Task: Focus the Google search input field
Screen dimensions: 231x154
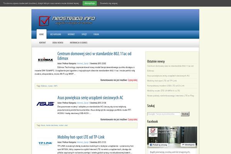Action: click(x=164, y=114)
